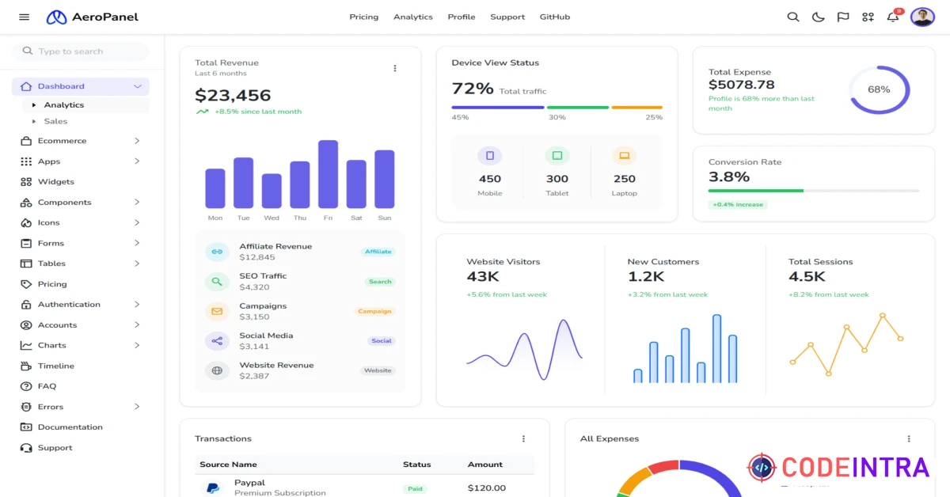Click the Timeline icon in sidebar
This screenshot has width=950, height=497.
(26, 366)
